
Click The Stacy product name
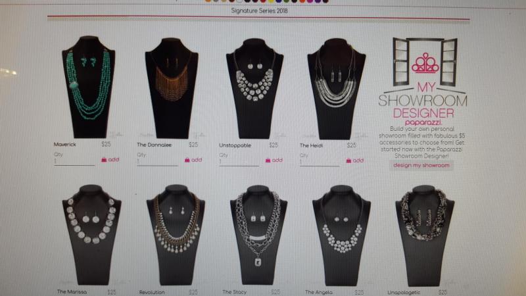[234, 292]
